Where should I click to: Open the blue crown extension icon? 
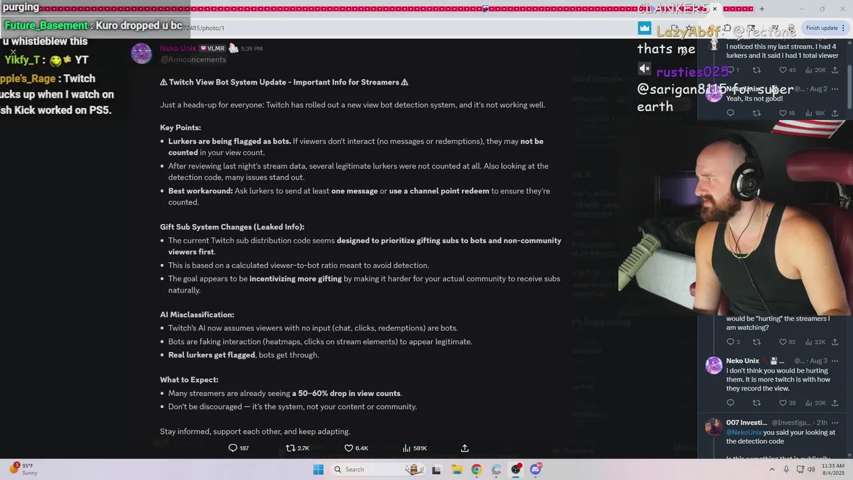click(644, 28)
